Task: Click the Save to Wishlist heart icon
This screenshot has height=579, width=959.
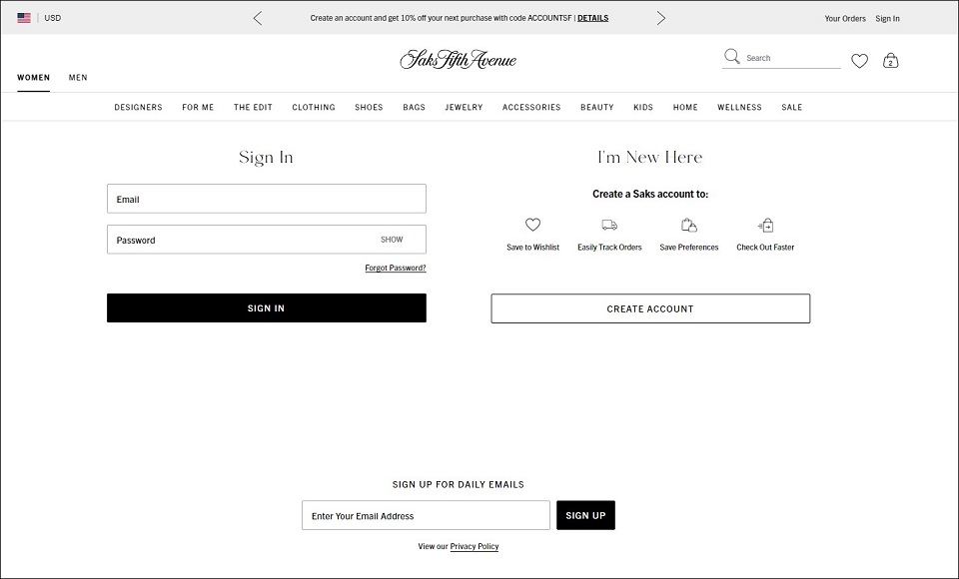Action: [532, 225]
